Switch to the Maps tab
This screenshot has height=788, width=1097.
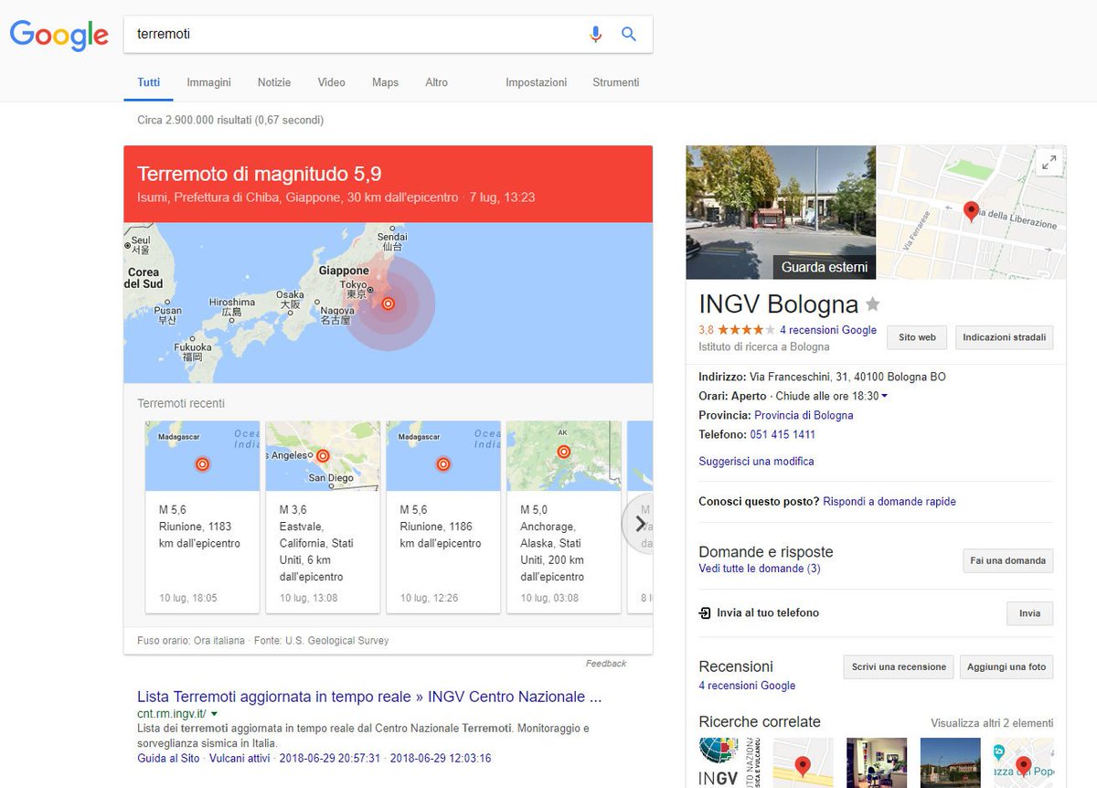click(386, 82)
